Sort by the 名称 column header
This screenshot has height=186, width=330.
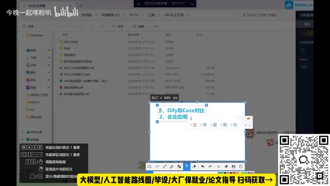pyautogui.click(x=65, y=35)
